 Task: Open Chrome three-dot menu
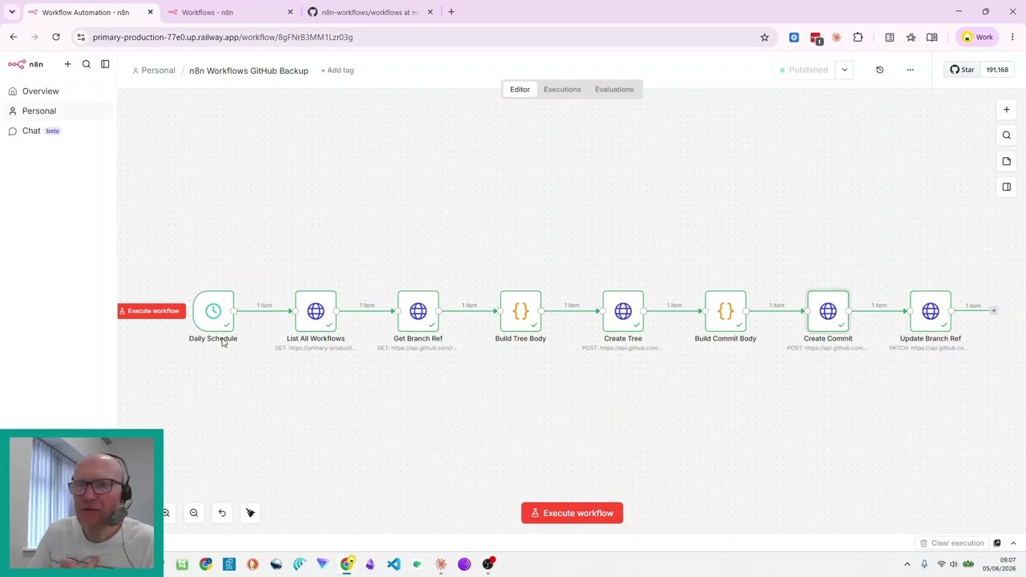(1012, 37)
